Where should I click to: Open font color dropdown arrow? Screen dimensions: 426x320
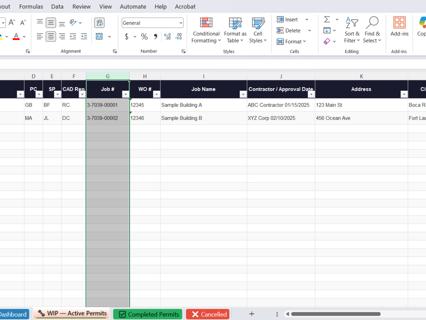coord(24,36)
